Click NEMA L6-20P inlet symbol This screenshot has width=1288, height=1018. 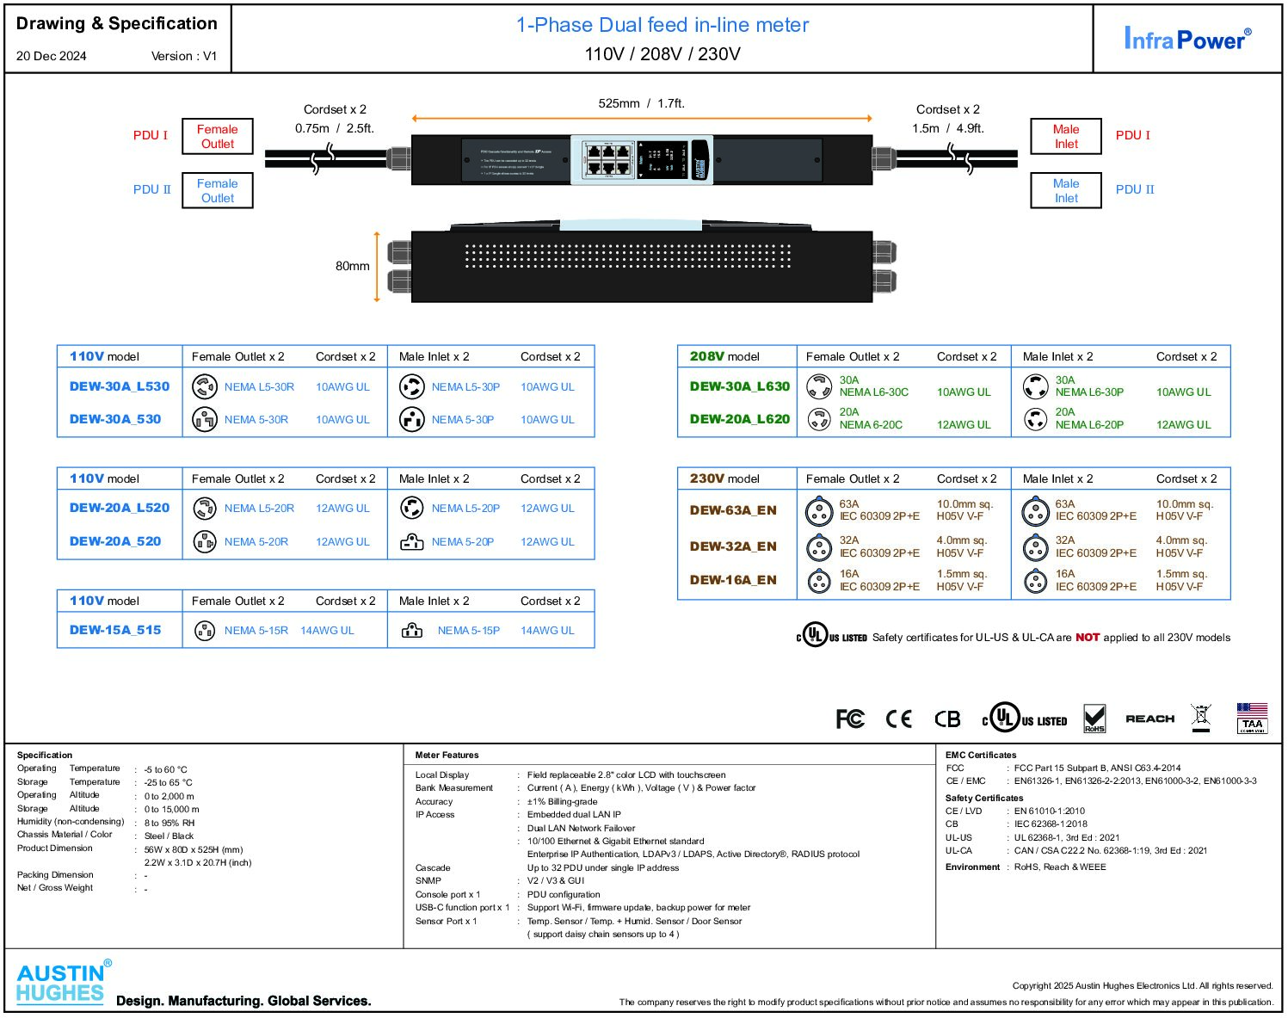tap(1035, 419)
